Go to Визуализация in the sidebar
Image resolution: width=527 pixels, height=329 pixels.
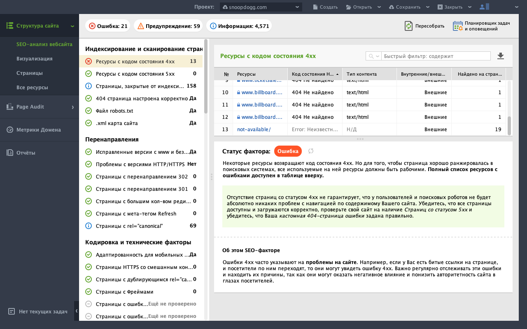pyautogui.click(x=35, y=58)
